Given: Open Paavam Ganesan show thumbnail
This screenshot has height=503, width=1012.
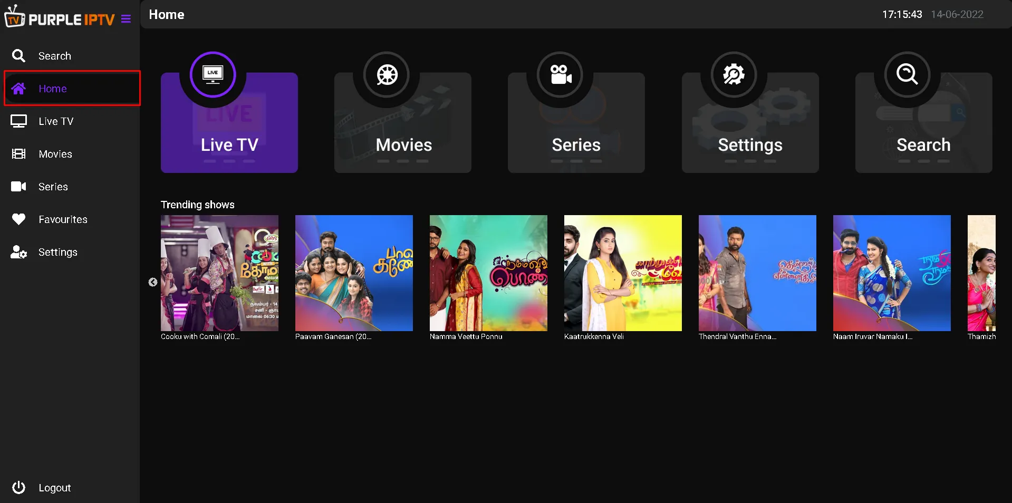Looking at the screenshot, I should [x=354, y=273].
